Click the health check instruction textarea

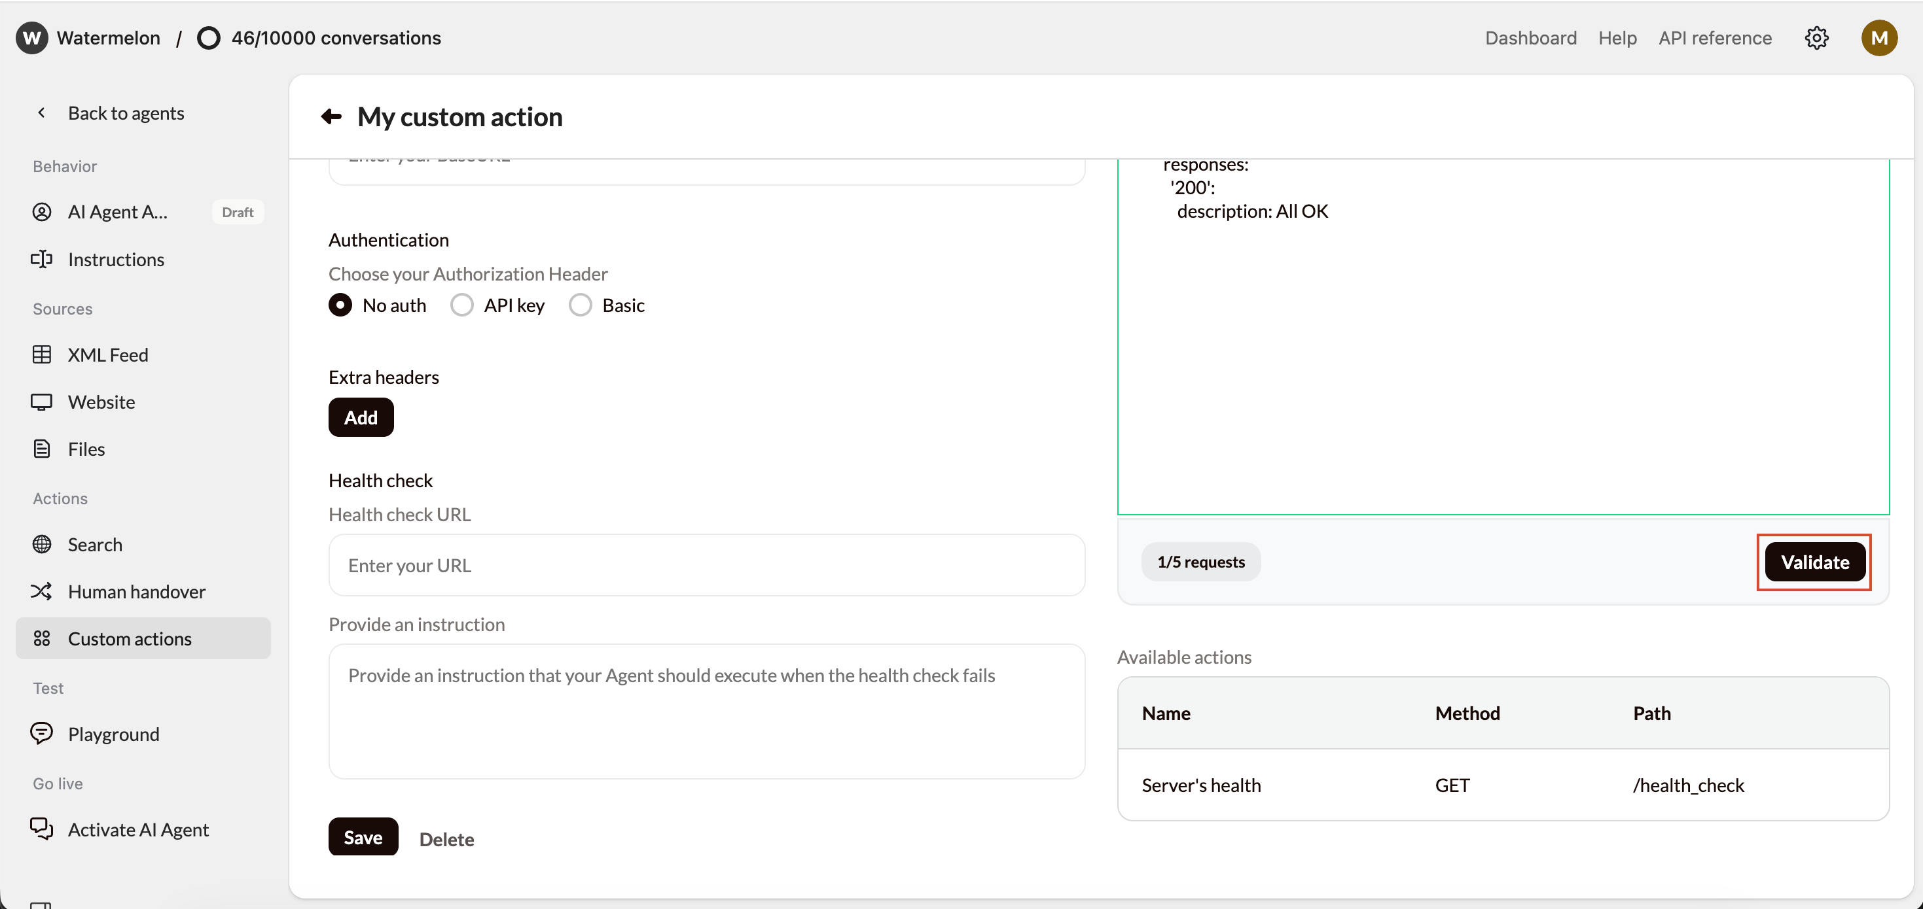click(x=706, y=712)
